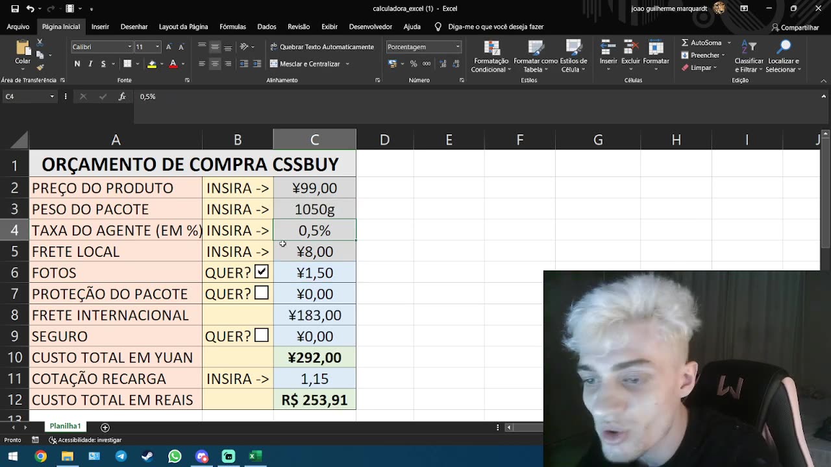Cut selection with the scissors icon

40,42
